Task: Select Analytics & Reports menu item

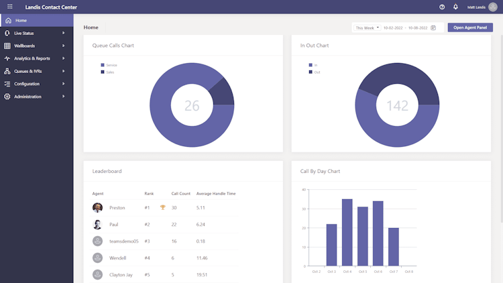Action: 37,58
